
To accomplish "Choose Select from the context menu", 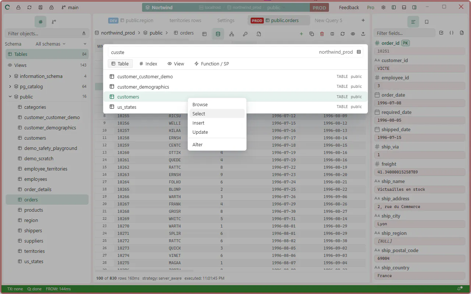I will [217, 114].
